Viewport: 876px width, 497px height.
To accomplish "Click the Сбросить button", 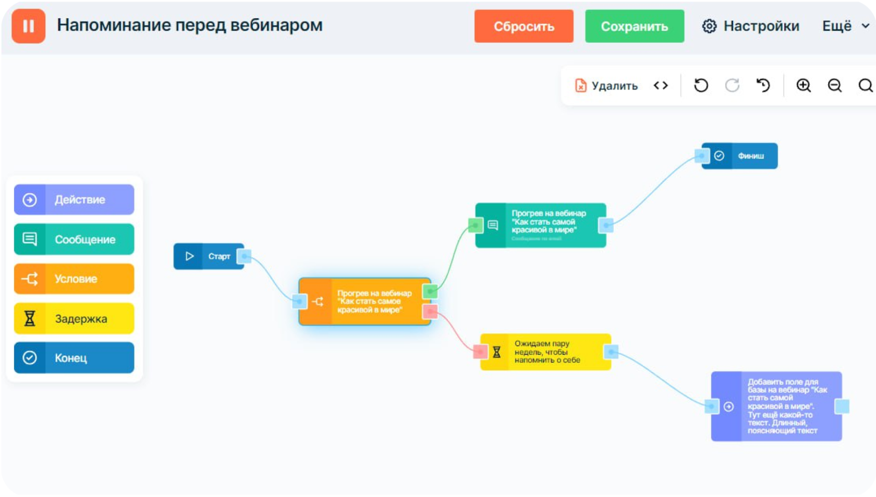I will click(x=524, y=26).
